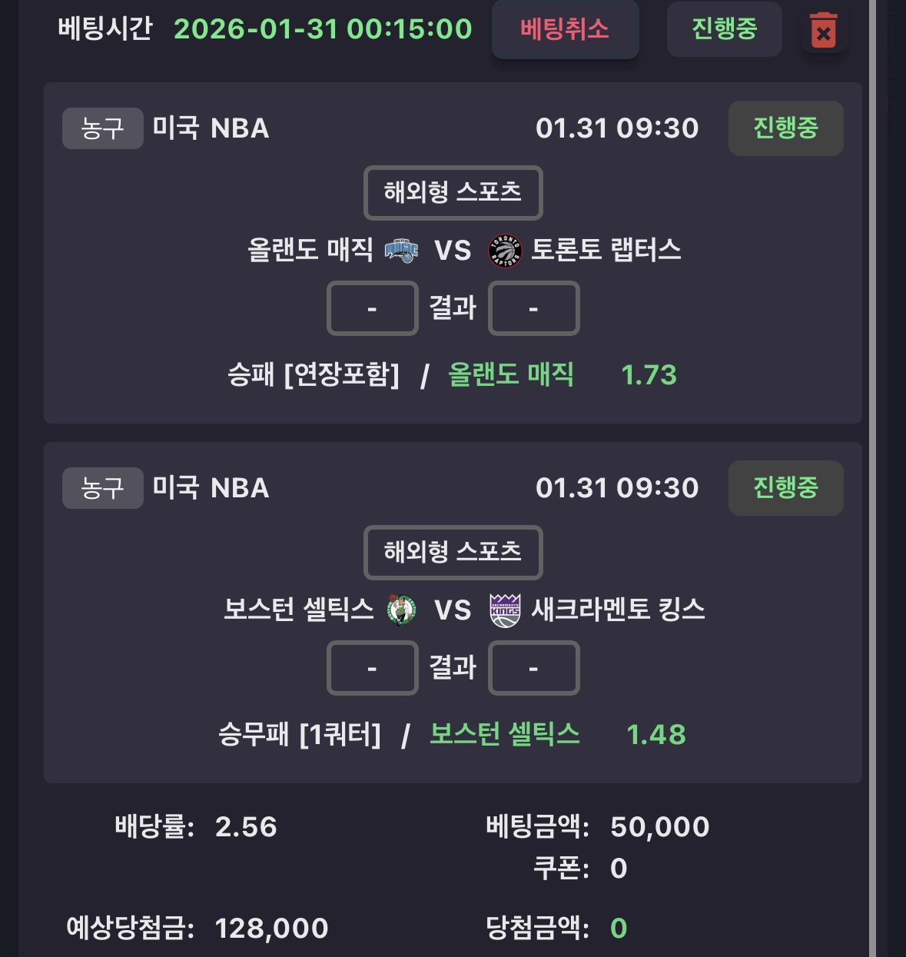
Task: Click 진행중 badge on Orlando–Toronto match
Action: (x=785, y=128)
